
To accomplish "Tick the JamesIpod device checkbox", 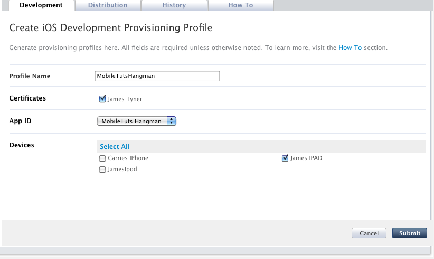I will tap(102, 170).
